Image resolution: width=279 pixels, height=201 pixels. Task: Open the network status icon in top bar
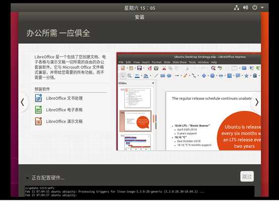236,8
